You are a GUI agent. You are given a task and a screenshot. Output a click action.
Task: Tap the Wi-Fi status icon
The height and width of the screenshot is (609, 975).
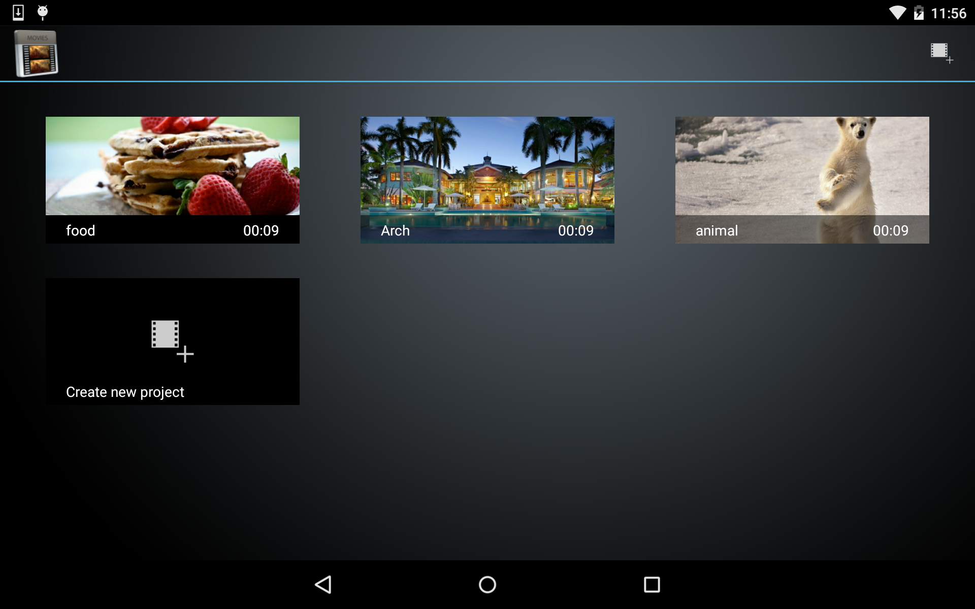(x=897, y=13)
